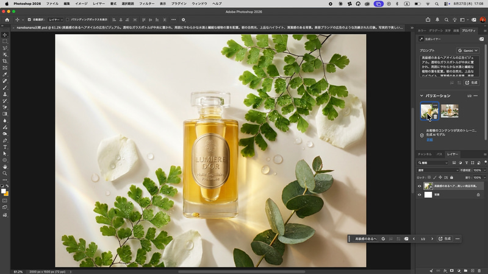Open the フィルター menu
Image resolution: width=488 pixels, height=274 pixels.
[146, 4]
